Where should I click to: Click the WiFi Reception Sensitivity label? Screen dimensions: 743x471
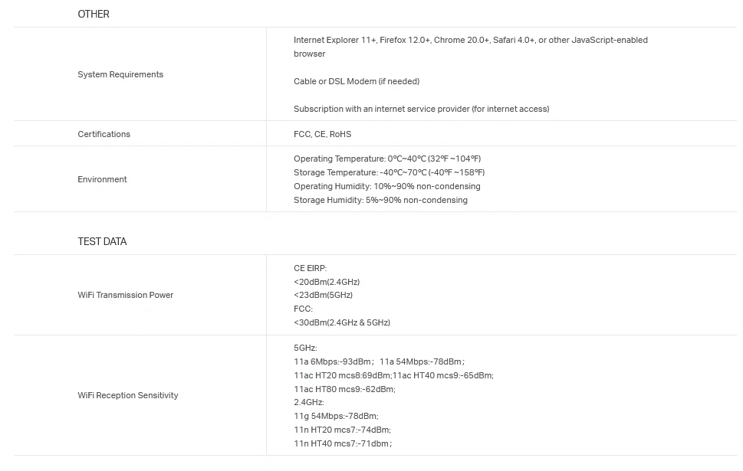tap(128, 395)
